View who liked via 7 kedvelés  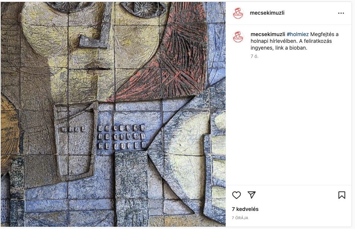245,209
